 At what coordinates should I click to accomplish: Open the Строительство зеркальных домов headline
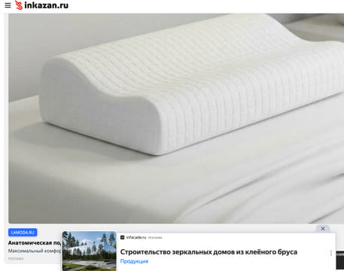209,252
